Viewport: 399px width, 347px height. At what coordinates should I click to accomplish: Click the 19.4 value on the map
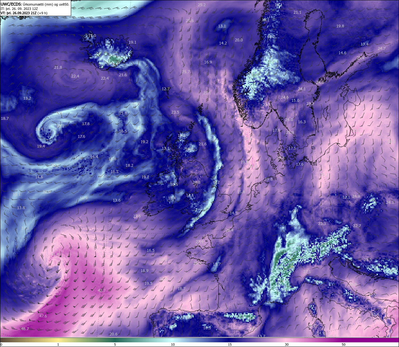[41, 146]
